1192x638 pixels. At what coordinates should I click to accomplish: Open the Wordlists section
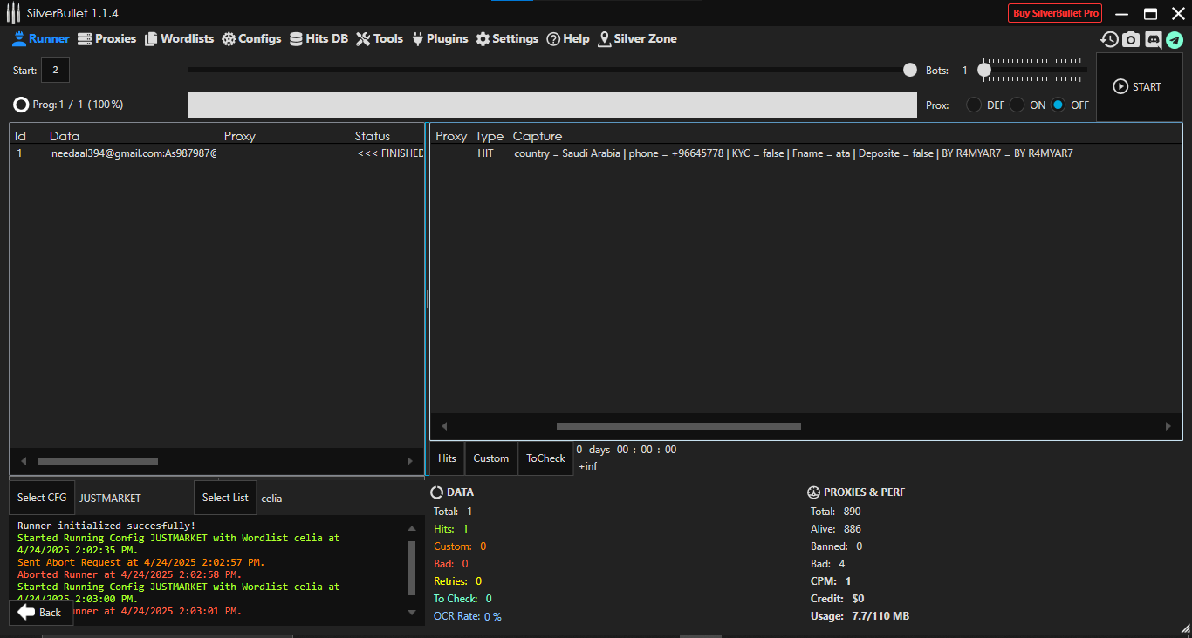coord(179,38)
